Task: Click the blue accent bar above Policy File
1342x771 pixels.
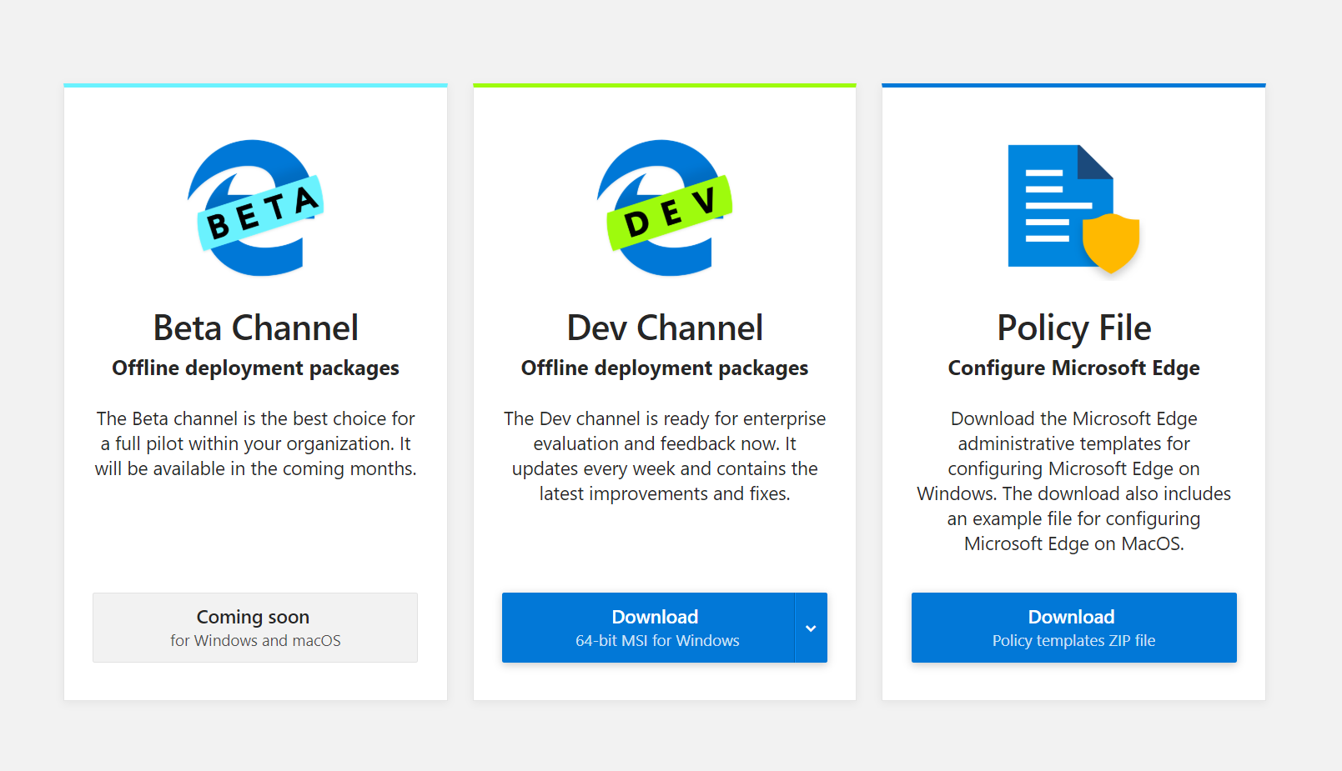Action: tap(1073, 84)
